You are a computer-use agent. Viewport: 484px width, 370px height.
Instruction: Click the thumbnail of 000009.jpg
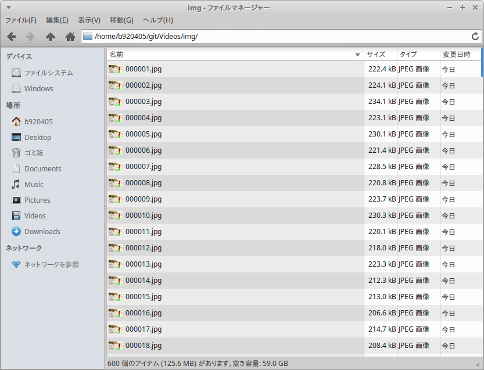pos(116,199)
